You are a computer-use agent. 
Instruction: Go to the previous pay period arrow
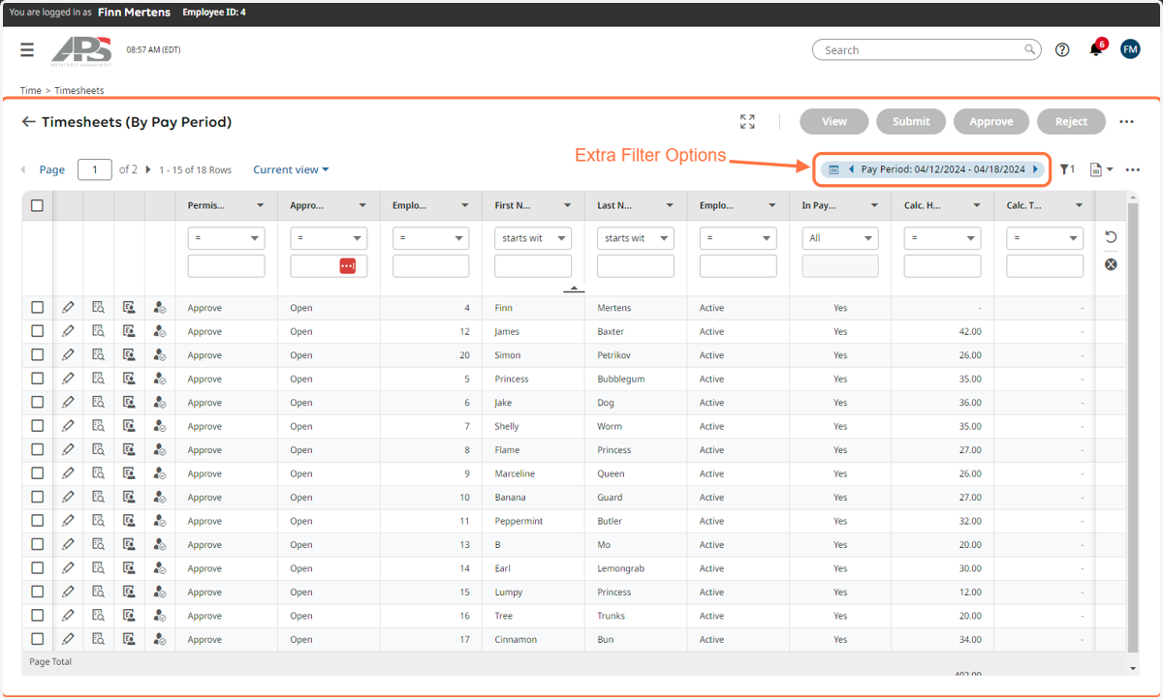(x=851, y=169)
